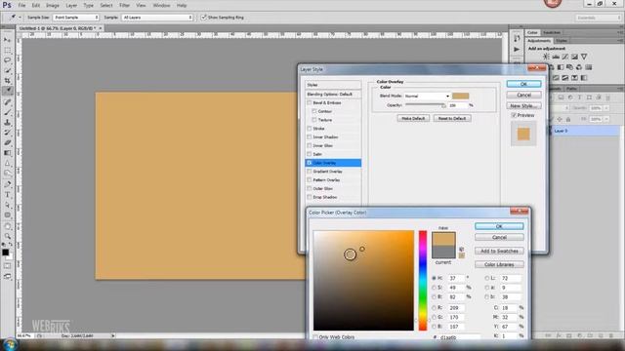This screenshot has width=625, height=351.
Task: Select the Gradient tool
Action: click(x=7, y=153)
